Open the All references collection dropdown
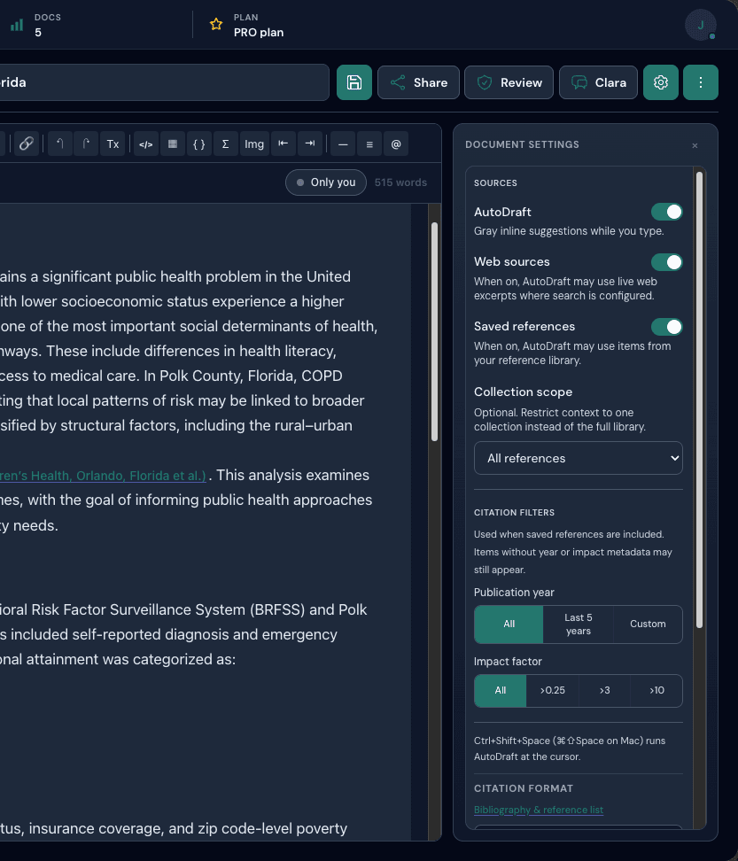Viewport: 738px width, 861px height. coord(578,458)
